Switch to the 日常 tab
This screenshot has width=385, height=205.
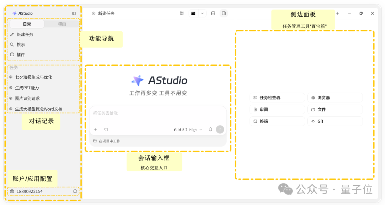(27, 24)
